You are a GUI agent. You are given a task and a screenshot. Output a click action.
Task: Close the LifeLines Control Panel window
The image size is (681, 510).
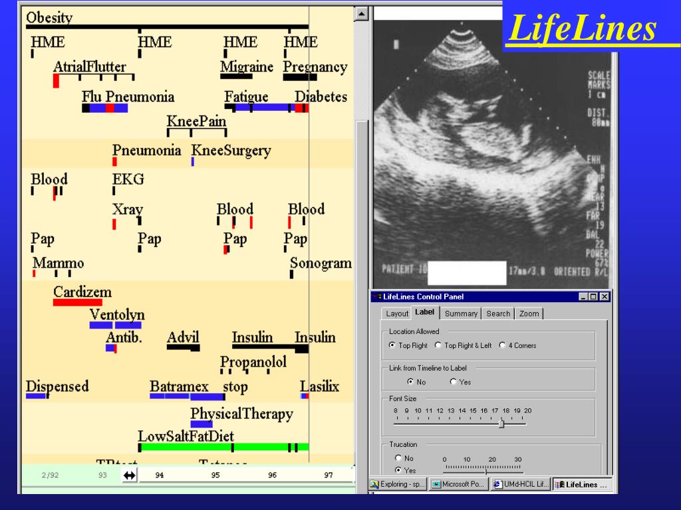click(x=604, y=297)
